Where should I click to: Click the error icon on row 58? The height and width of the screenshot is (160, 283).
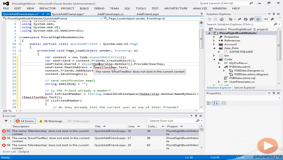(x=4, y=138)
